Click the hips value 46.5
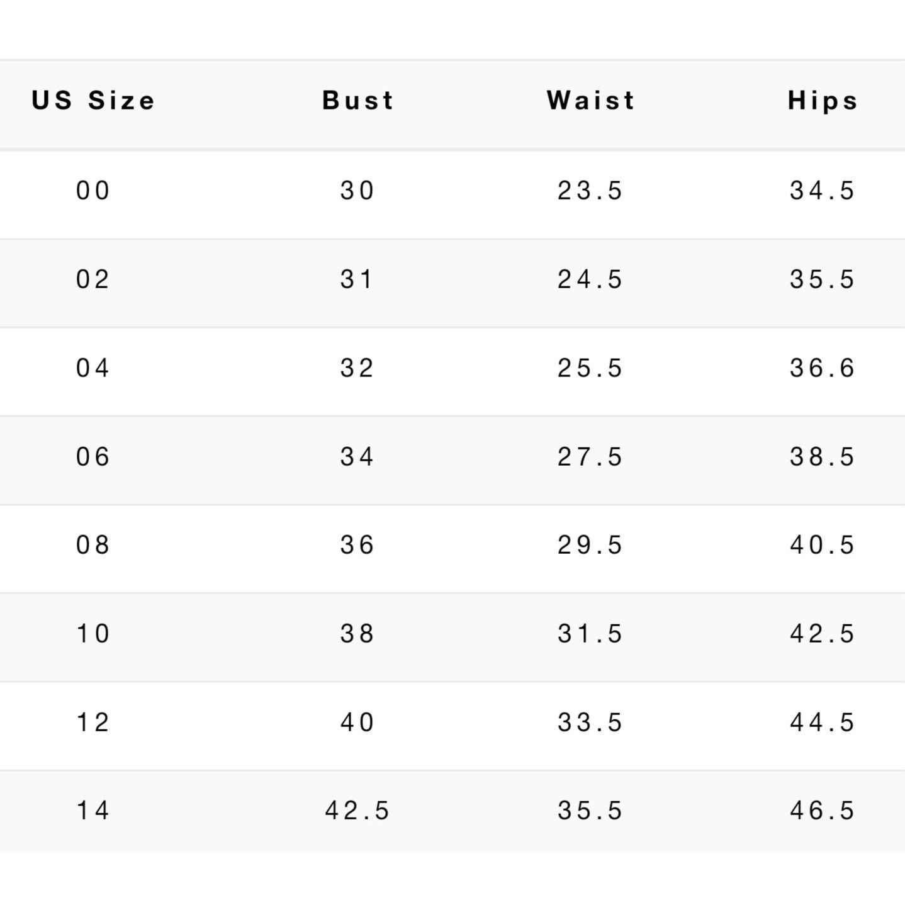The height and width of the screenshot is (905, 905). click(823, 811)
